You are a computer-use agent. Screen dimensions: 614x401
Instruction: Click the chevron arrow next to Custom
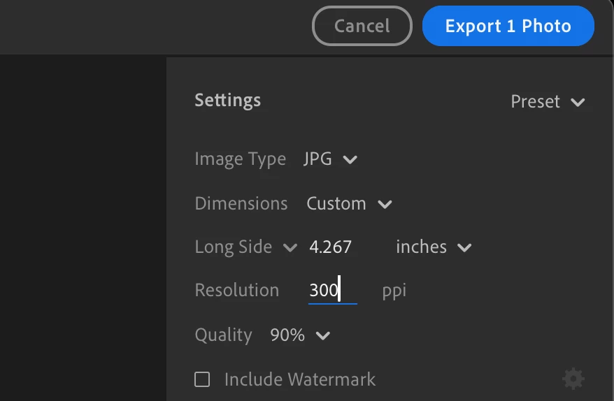pyautogui.click(x=385, y=205)
